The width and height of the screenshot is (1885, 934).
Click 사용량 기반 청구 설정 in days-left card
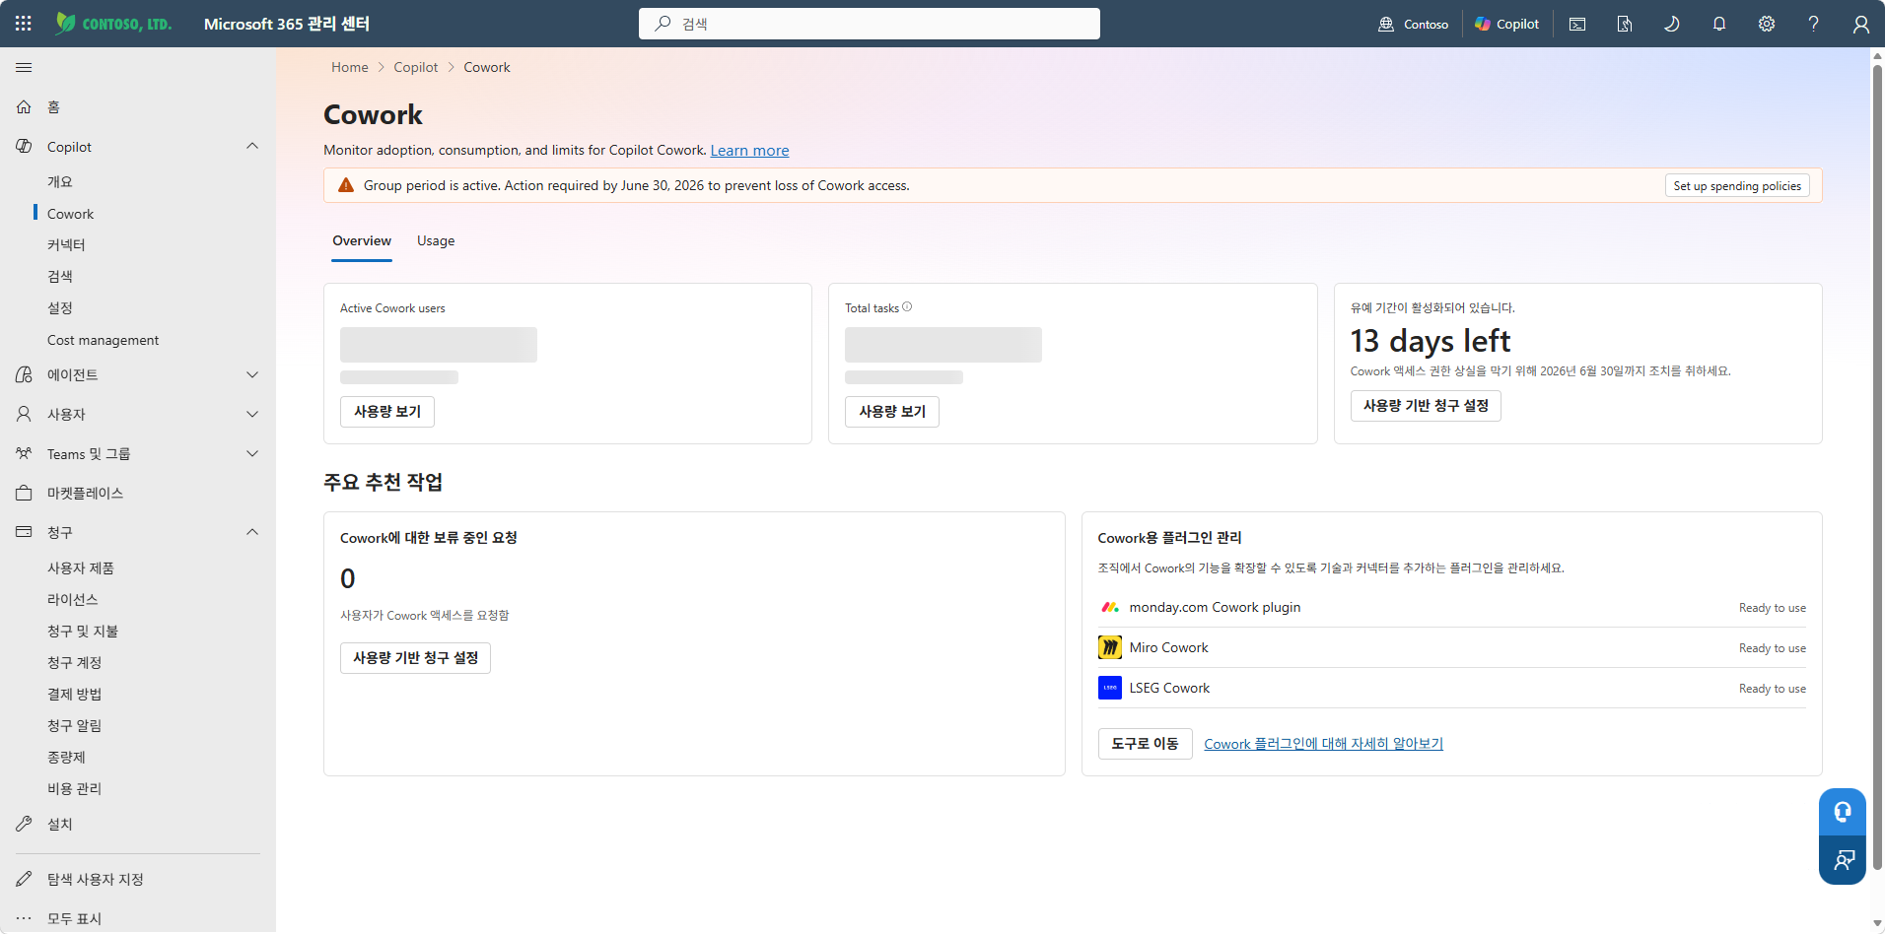[x=1426, y=406]
